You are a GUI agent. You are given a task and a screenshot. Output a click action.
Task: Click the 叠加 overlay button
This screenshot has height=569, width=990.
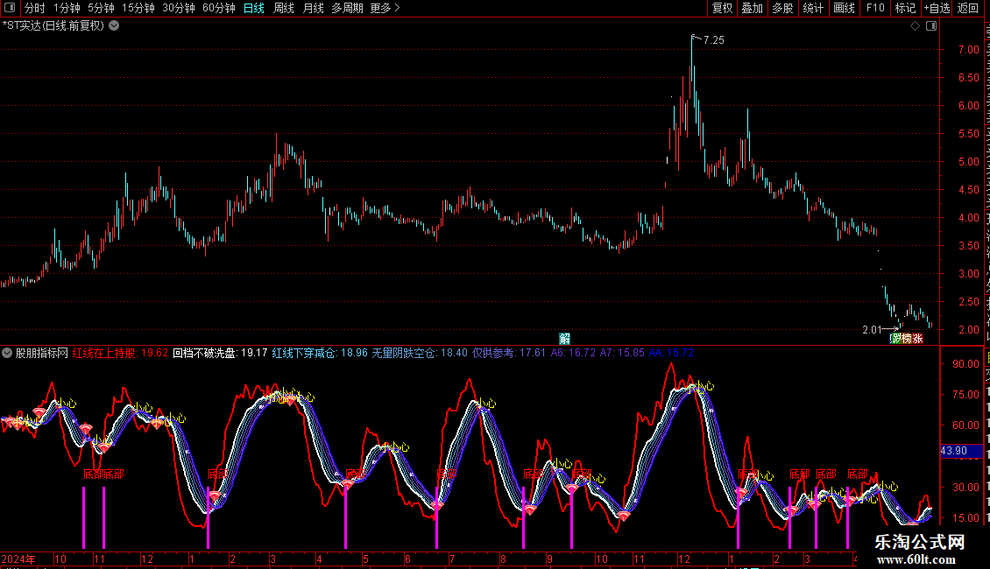point(753,8)
